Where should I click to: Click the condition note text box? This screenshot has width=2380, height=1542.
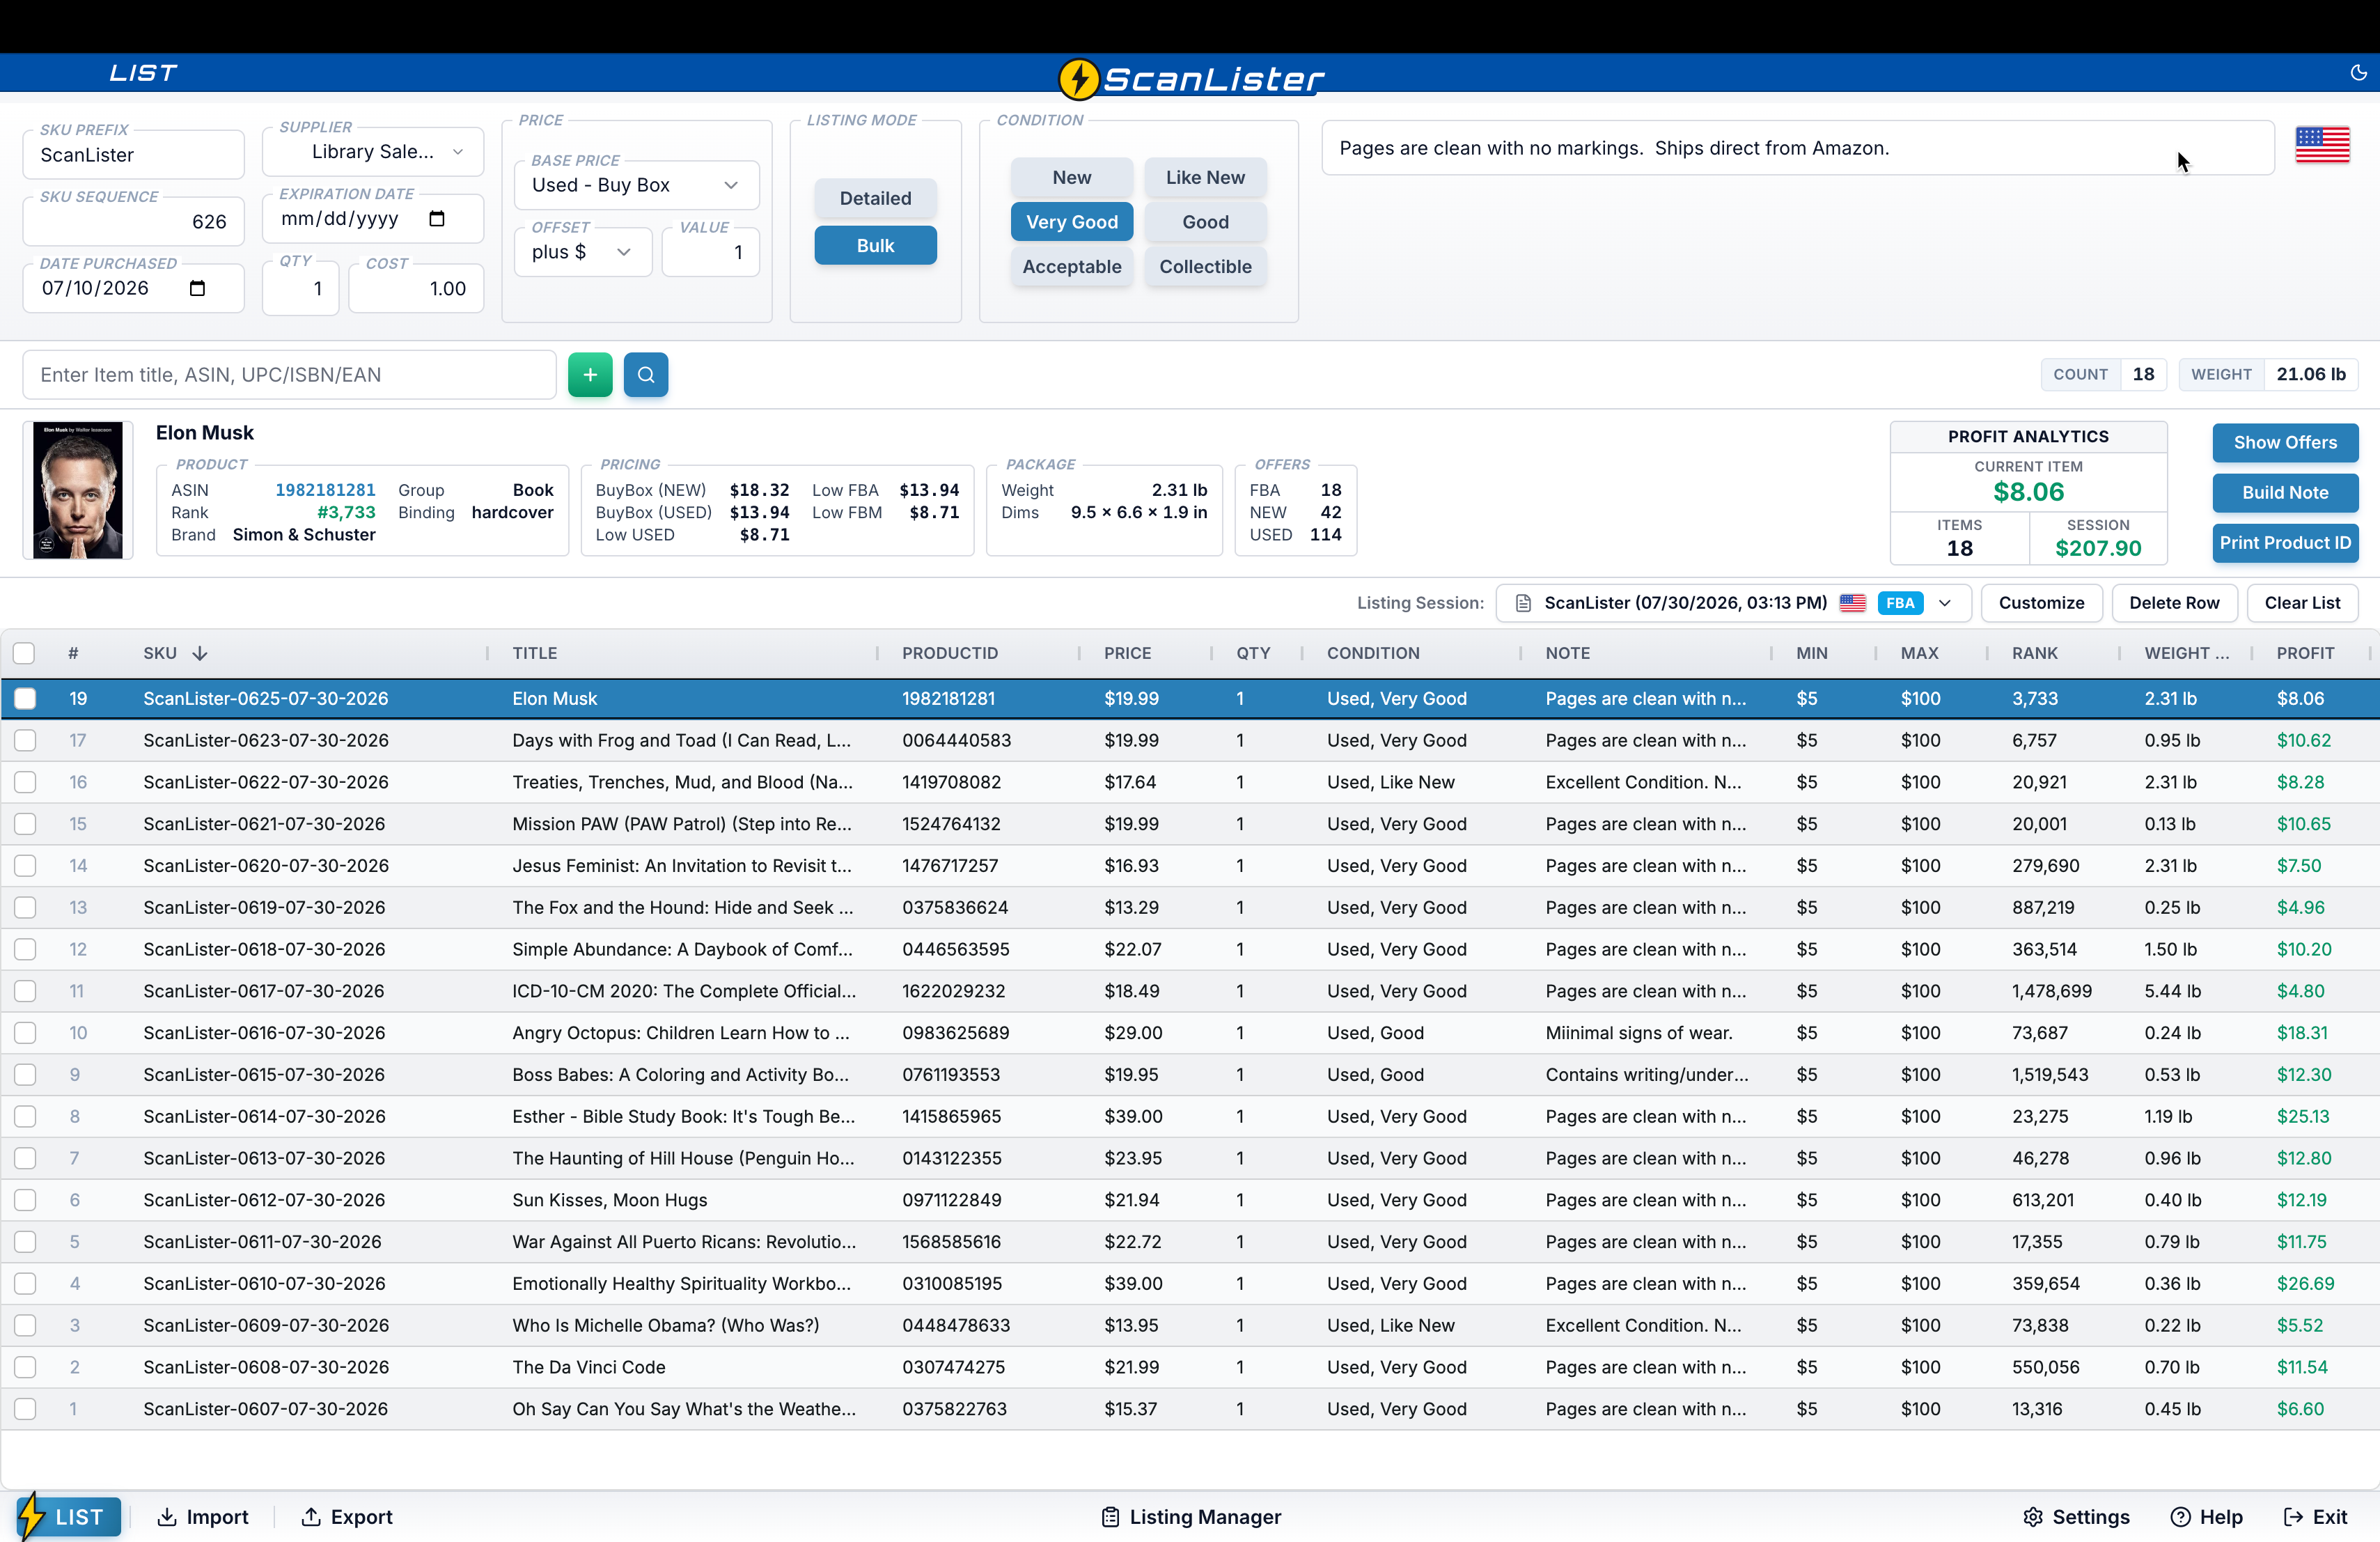click(x=1797, y=148)
